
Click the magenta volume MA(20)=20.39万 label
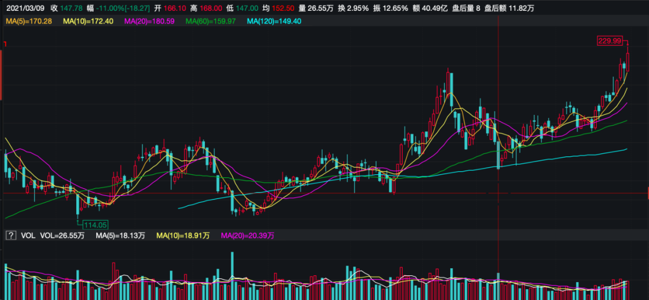click(248, 236)
